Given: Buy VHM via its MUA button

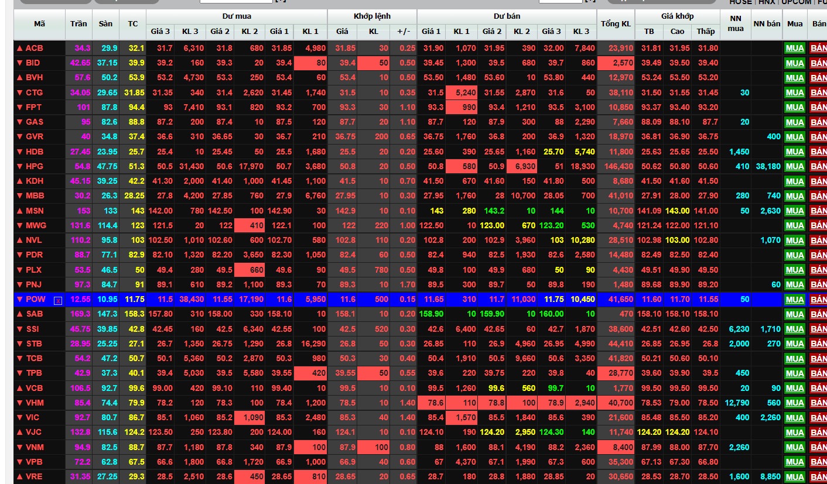Looking at the screenshot, I should coord(795,403).
